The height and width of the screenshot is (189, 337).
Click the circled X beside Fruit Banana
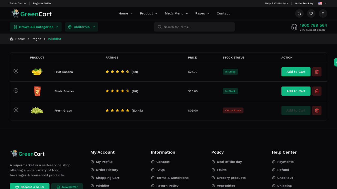coord(16,71)
